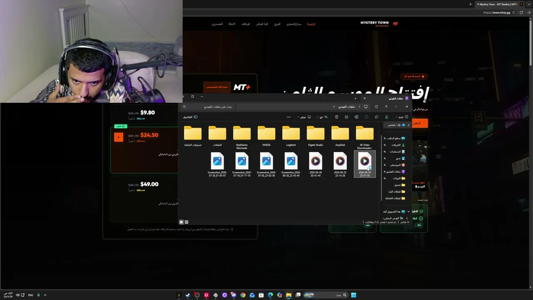Click the Rename icon in Explorer toolbar
The width and height of the screenshot is (533, 300).
point(356,117)
